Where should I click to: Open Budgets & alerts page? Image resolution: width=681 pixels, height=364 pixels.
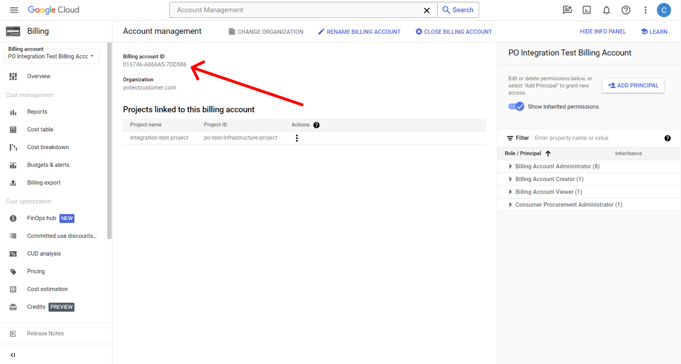click(48, 165)
